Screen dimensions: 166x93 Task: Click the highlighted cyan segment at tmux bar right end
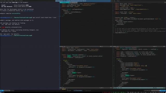click(x=163, y=91)
